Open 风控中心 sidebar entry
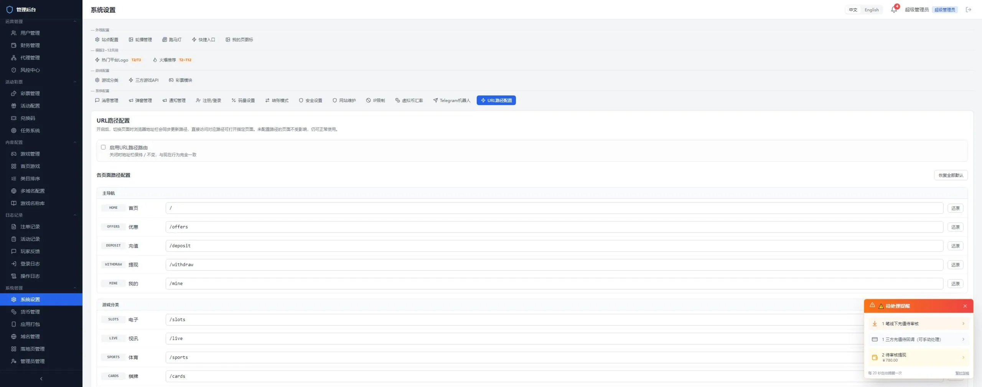The image size is (982, 387). pos(41,70)
